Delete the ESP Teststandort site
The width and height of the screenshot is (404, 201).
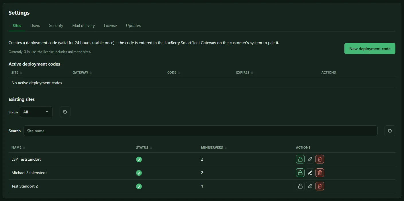[320, 159]
